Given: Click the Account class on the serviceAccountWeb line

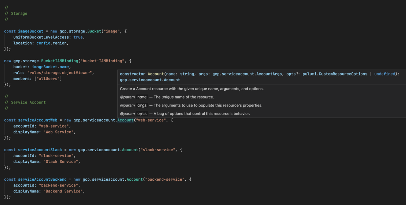Looking at the screenshot, I should tap(125, 120).
